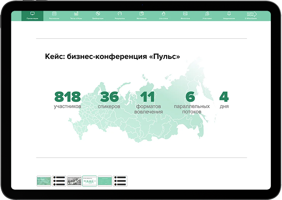
Task: Open the Расписание calendar icon
Action: (54, 15)
